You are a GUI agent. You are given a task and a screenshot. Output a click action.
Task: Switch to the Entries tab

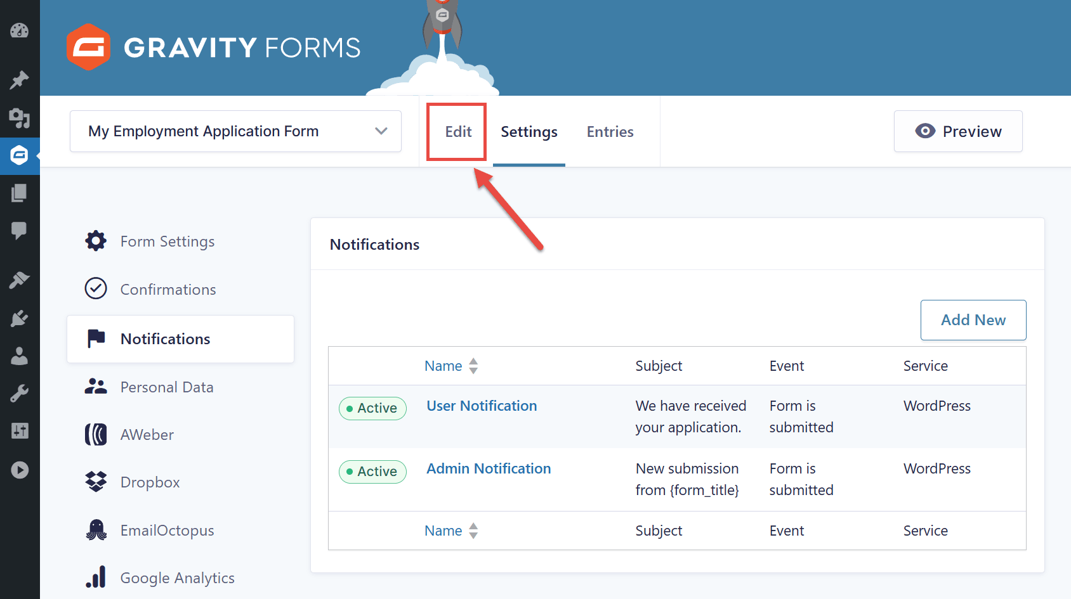pos(610,132)
